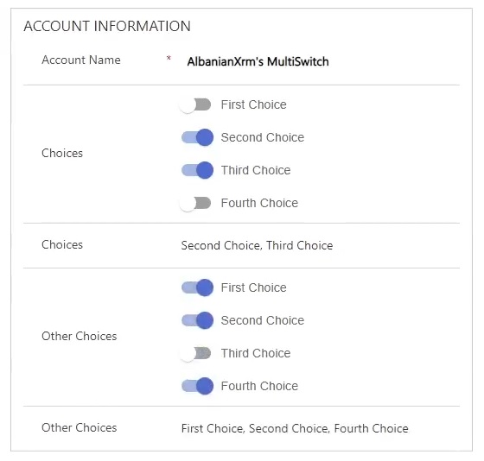Turn off Second Choice switch under Choices
This screenshot has height=461, width=484.
(197, 137)
